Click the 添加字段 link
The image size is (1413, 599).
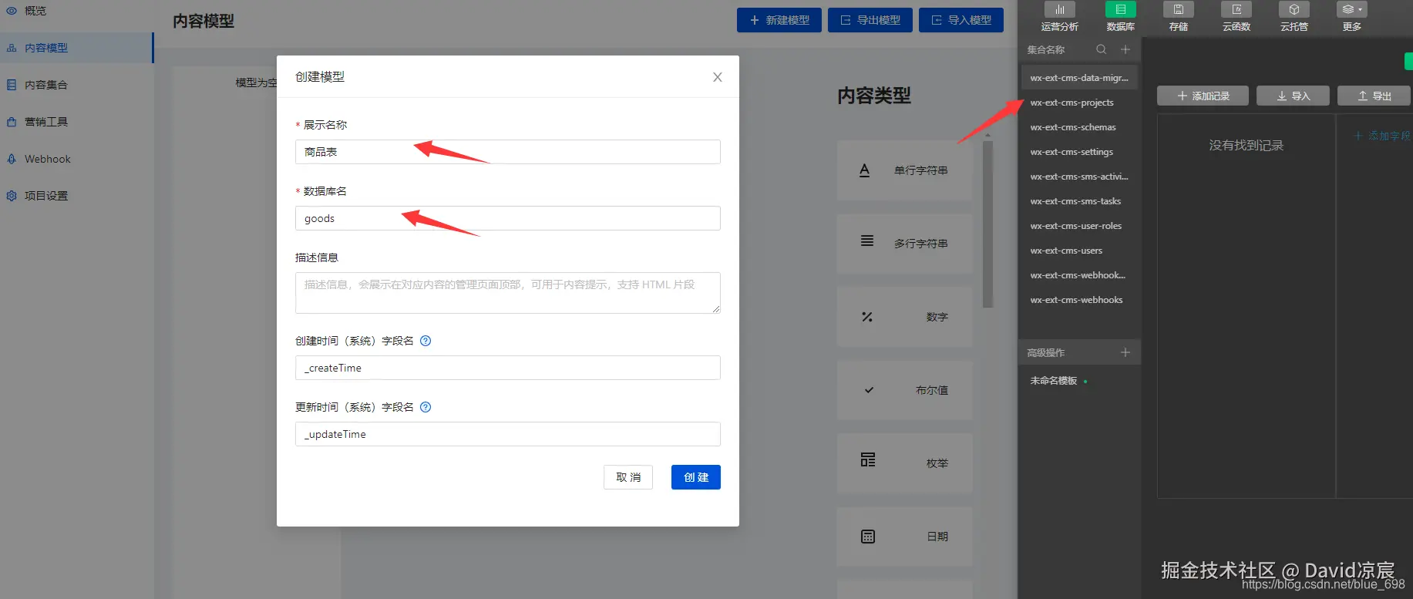(1383, 136)
